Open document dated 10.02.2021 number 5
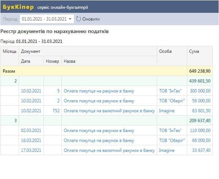 click(31, 91)
